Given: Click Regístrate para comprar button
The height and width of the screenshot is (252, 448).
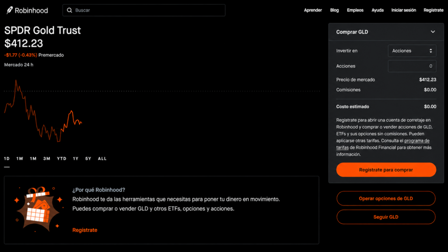Looking at the screenshot, I should pos(386,170).
